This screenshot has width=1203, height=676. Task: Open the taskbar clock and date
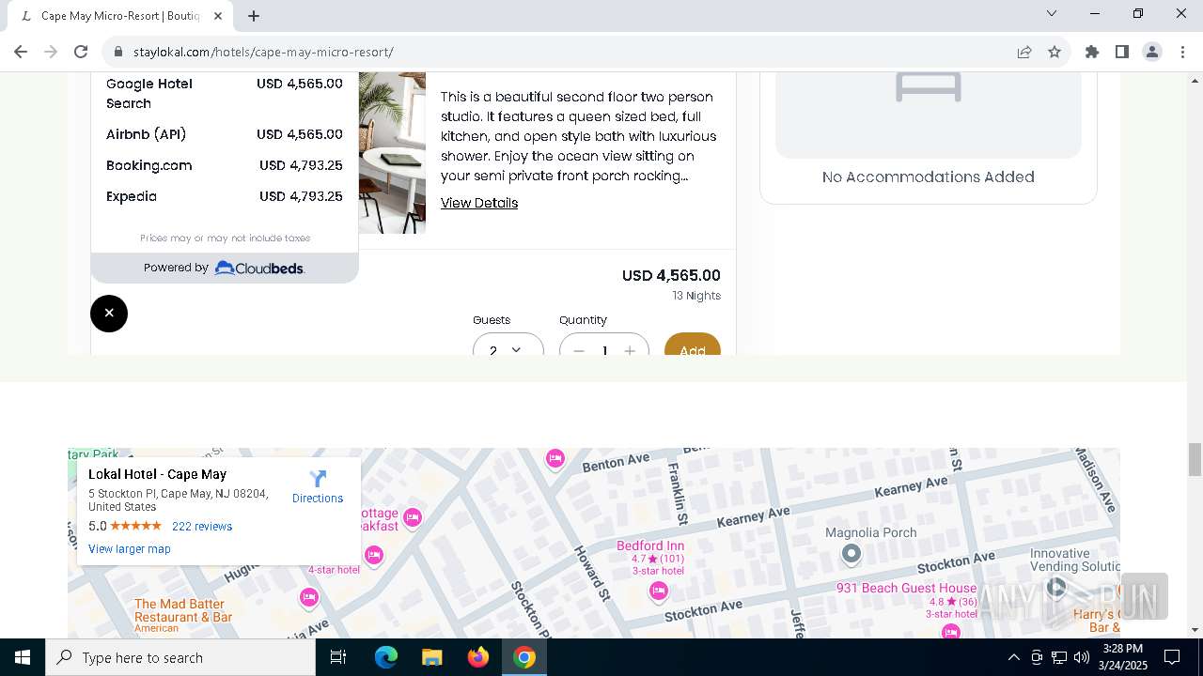click(1123, 657)
